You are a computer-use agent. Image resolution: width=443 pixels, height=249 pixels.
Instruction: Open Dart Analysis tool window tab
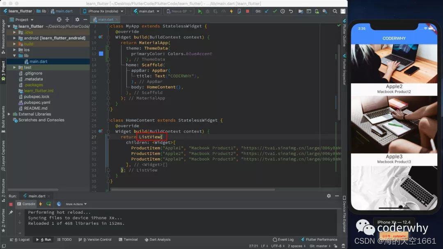[158, 240]
